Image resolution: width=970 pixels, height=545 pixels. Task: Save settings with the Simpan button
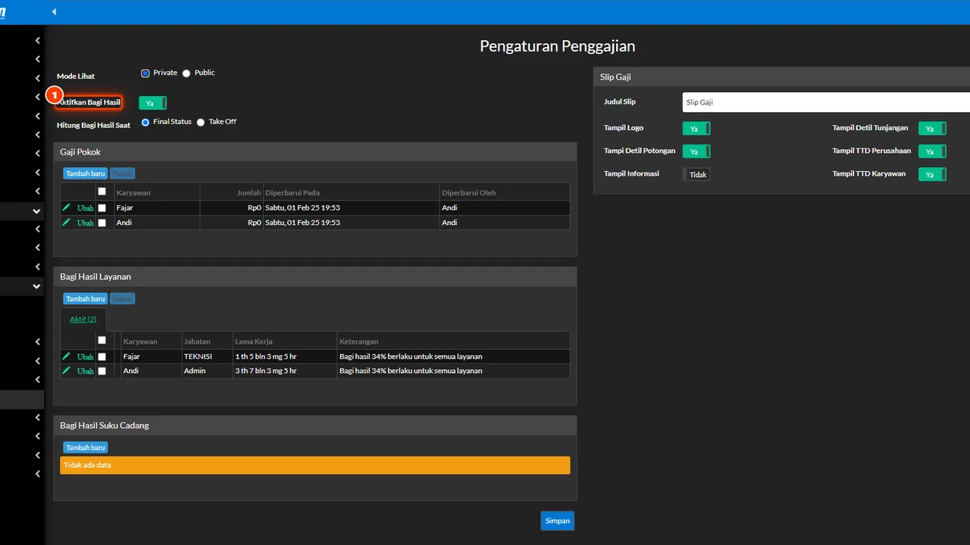pos(558,521)
